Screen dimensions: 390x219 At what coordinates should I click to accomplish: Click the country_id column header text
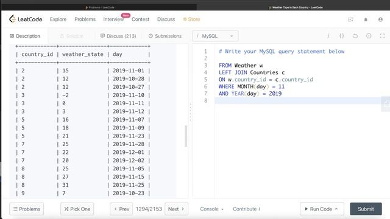tap(37, 54)
